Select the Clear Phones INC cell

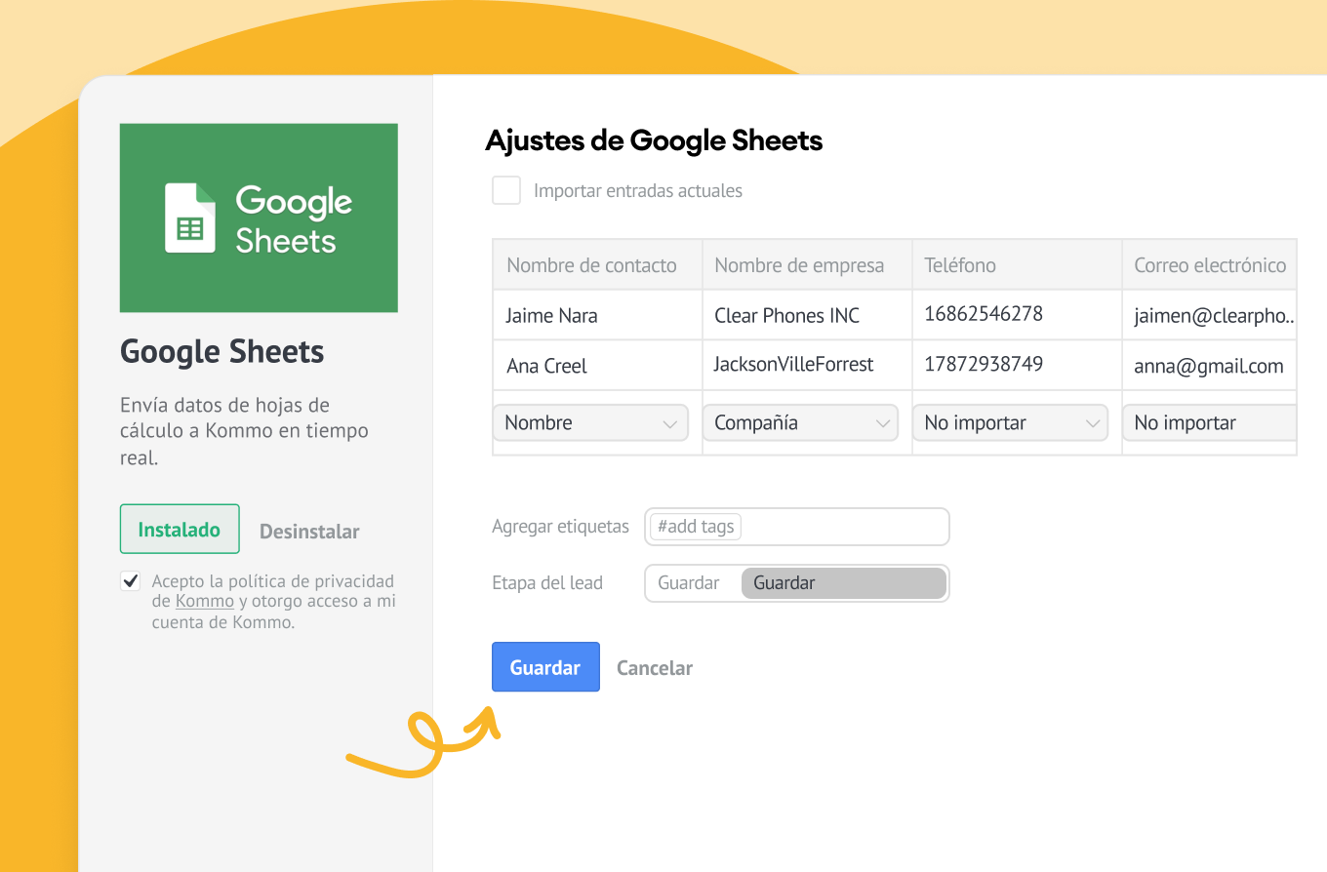[x=807, y=315]
